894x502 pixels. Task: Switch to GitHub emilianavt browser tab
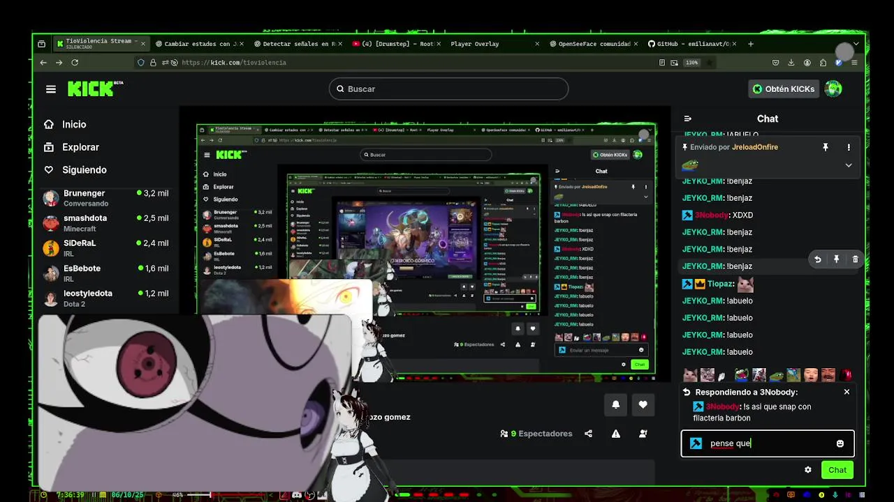click(691, 44)
